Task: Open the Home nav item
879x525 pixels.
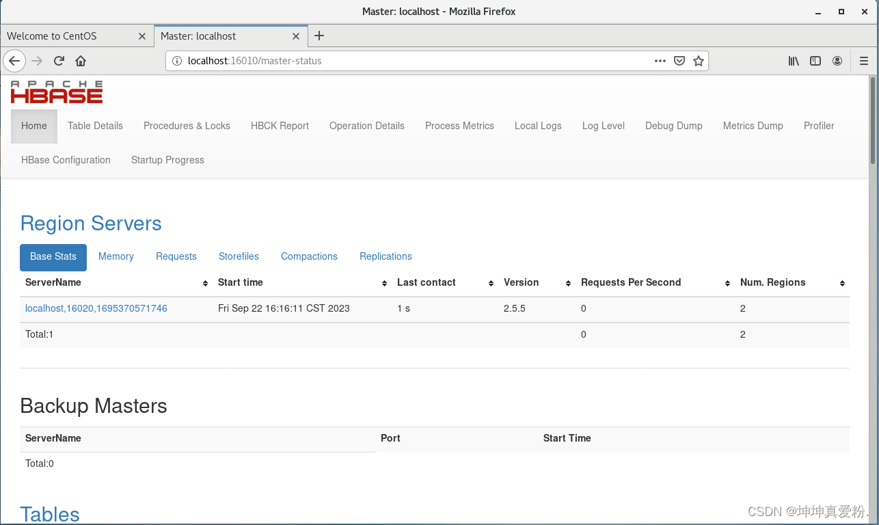Action: [x=34, y=126]
